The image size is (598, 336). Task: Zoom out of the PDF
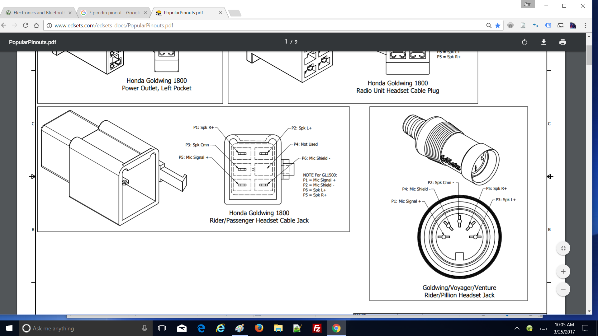point(563,289)
